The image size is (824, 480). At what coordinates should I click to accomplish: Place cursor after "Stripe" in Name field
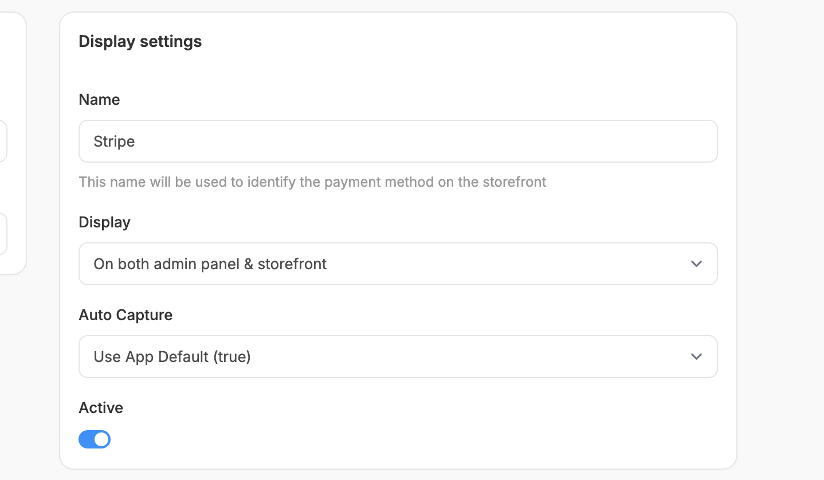pyautogui.click(x=136, y=141)
